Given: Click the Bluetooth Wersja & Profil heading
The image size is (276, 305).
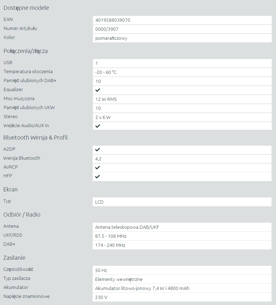Looking at the screenshot, I should tap(35, 138).
